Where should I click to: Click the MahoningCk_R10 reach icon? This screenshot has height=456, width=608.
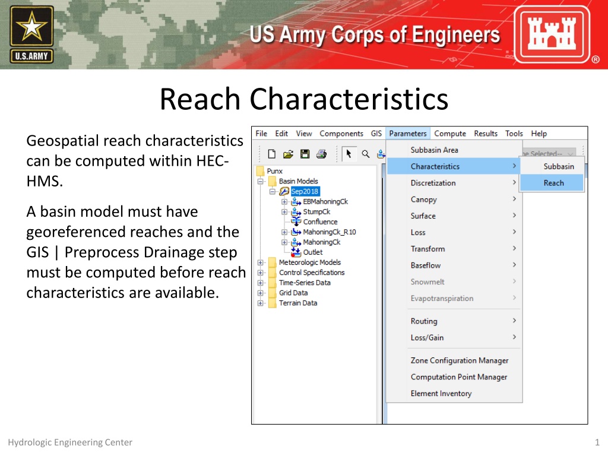[x=296, y=232]
